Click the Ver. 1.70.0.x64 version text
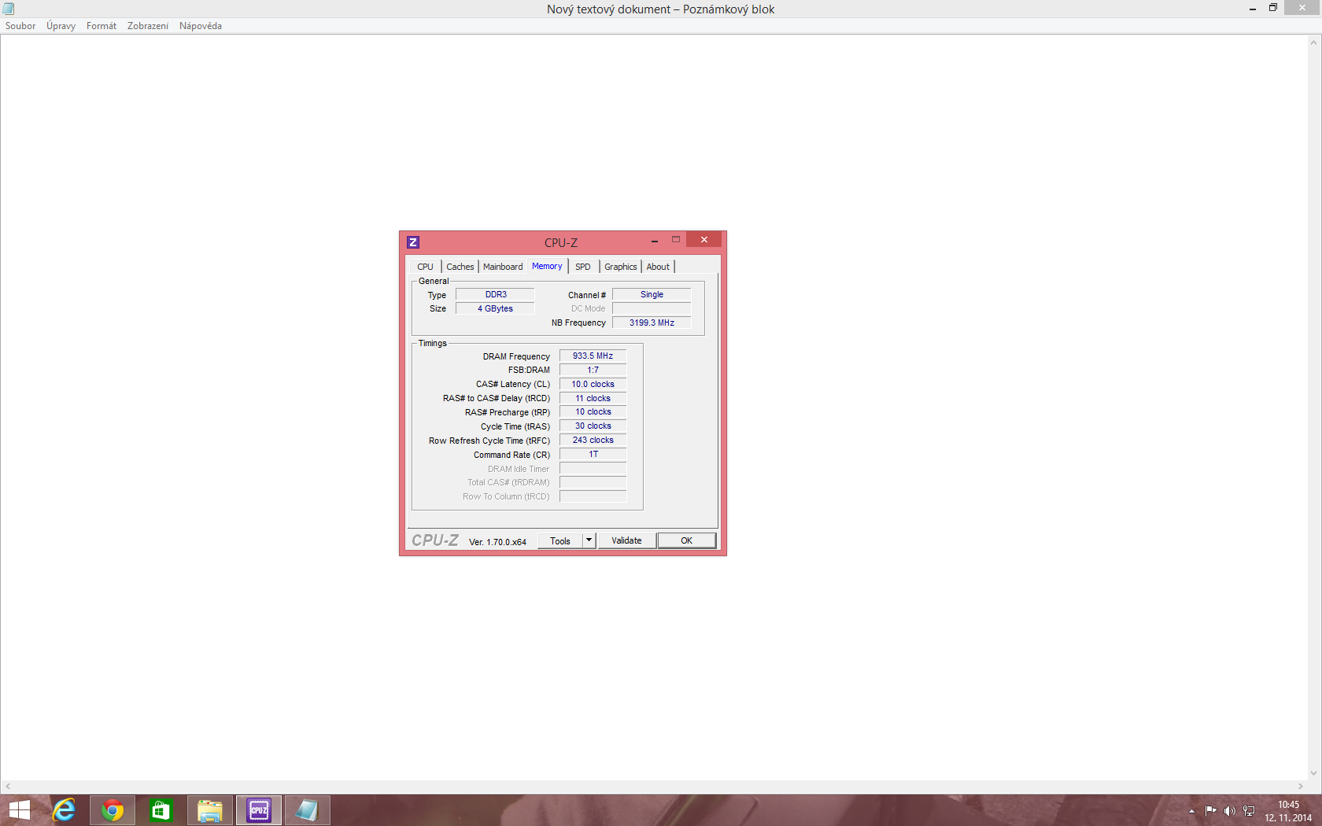The height and width of the screenshot is (826, 1322). (x=497, y=542)
